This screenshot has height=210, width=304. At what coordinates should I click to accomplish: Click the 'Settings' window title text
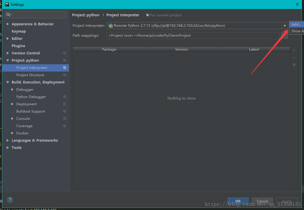click(x=17, y=4)
